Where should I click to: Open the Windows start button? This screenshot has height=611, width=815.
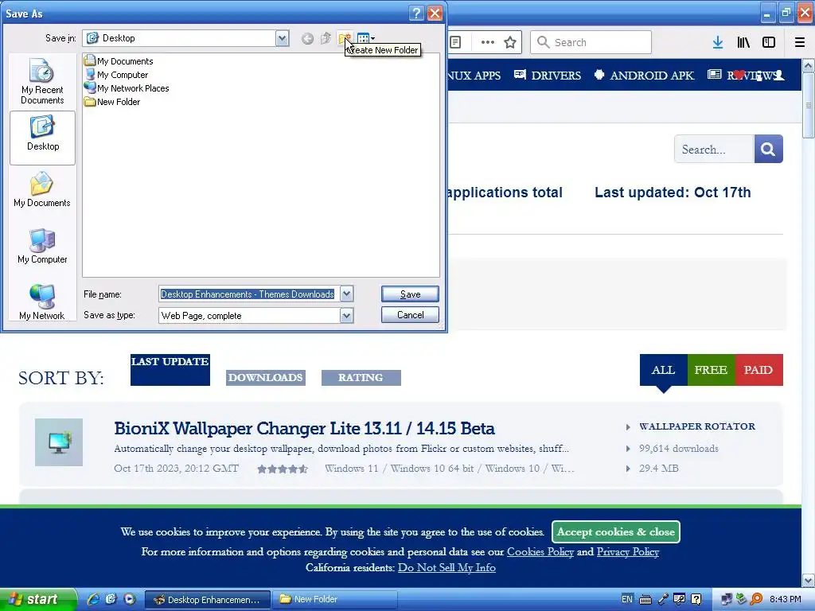pos(38,600)
